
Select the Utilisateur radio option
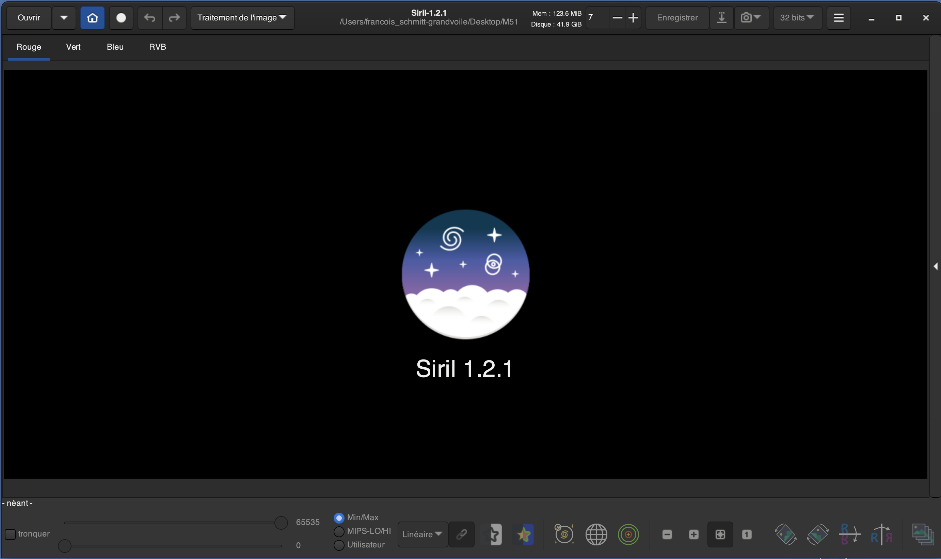[x=339, y=545]
